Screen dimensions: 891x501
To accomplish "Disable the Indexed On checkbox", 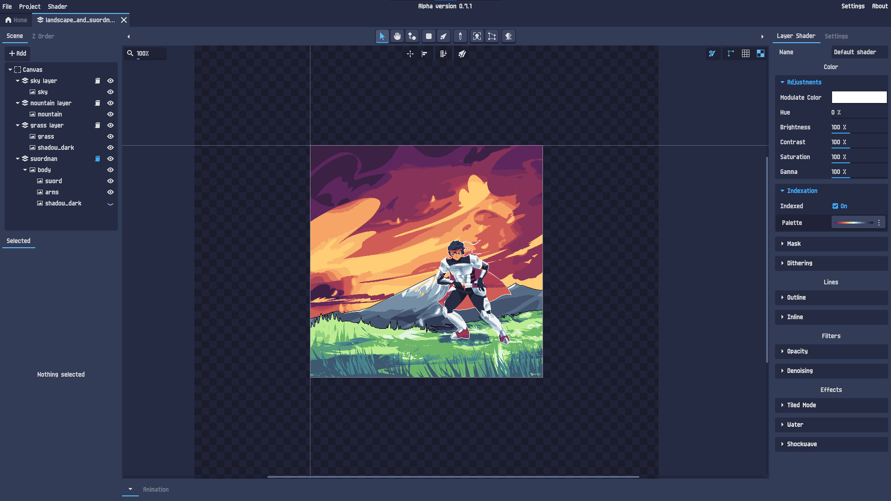I will tap(835, 206).
